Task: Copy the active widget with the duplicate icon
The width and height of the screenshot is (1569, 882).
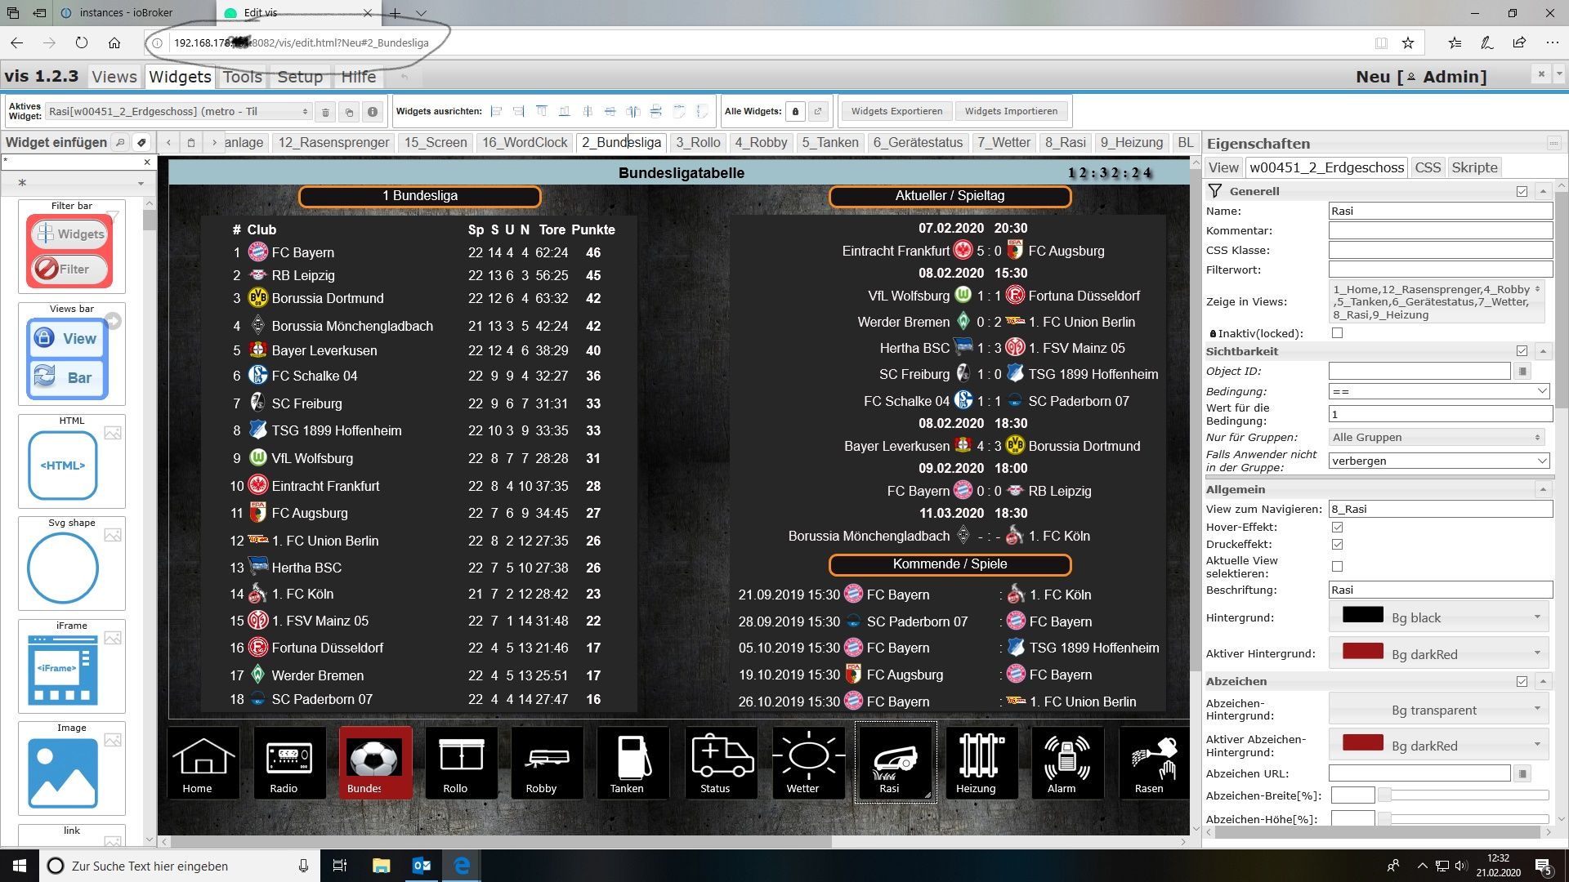Action: click(x=350, y=111)
